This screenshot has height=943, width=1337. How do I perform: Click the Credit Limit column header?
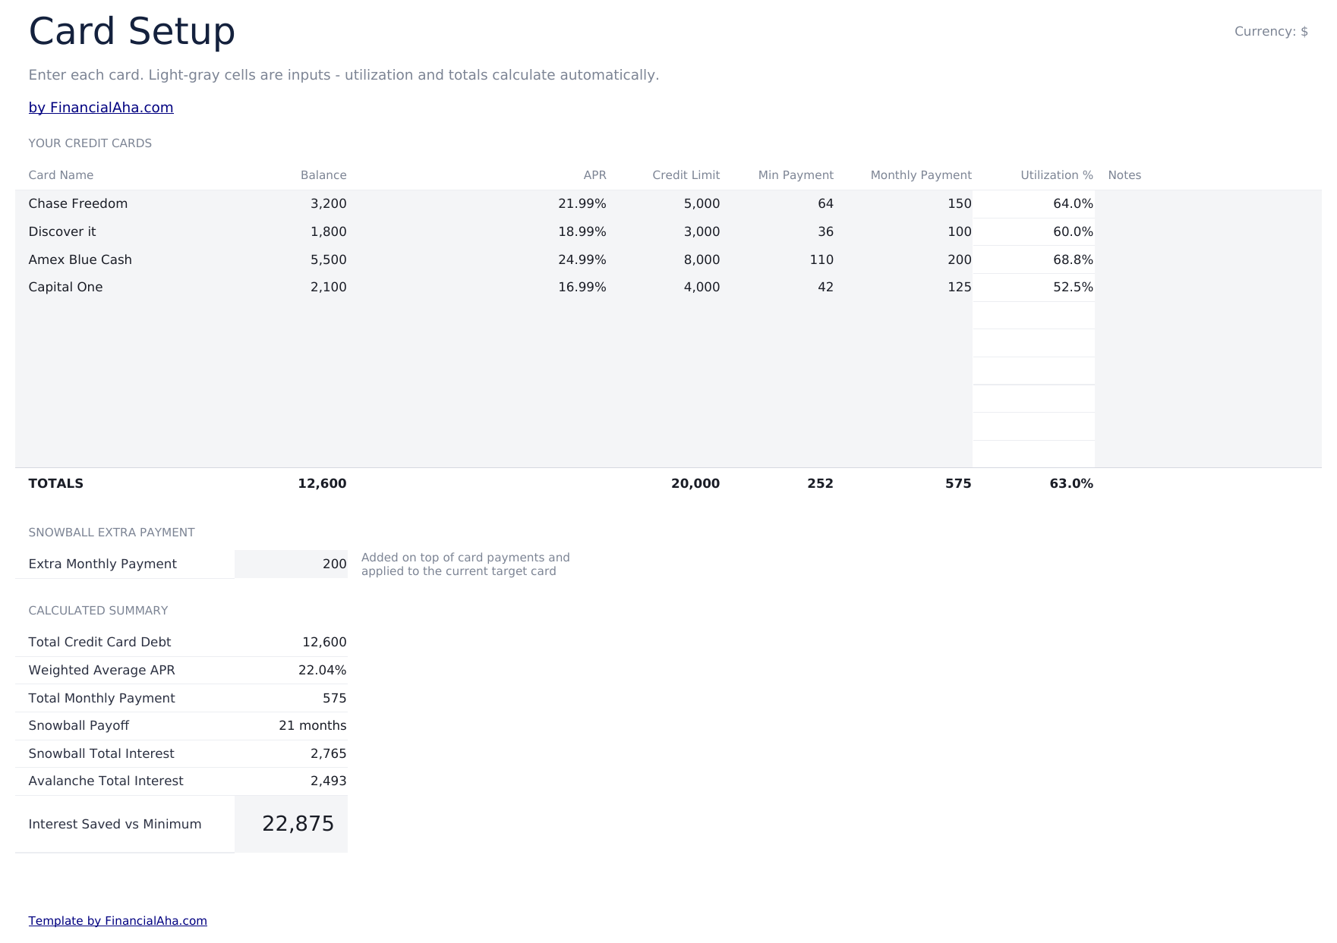point(686,175)
